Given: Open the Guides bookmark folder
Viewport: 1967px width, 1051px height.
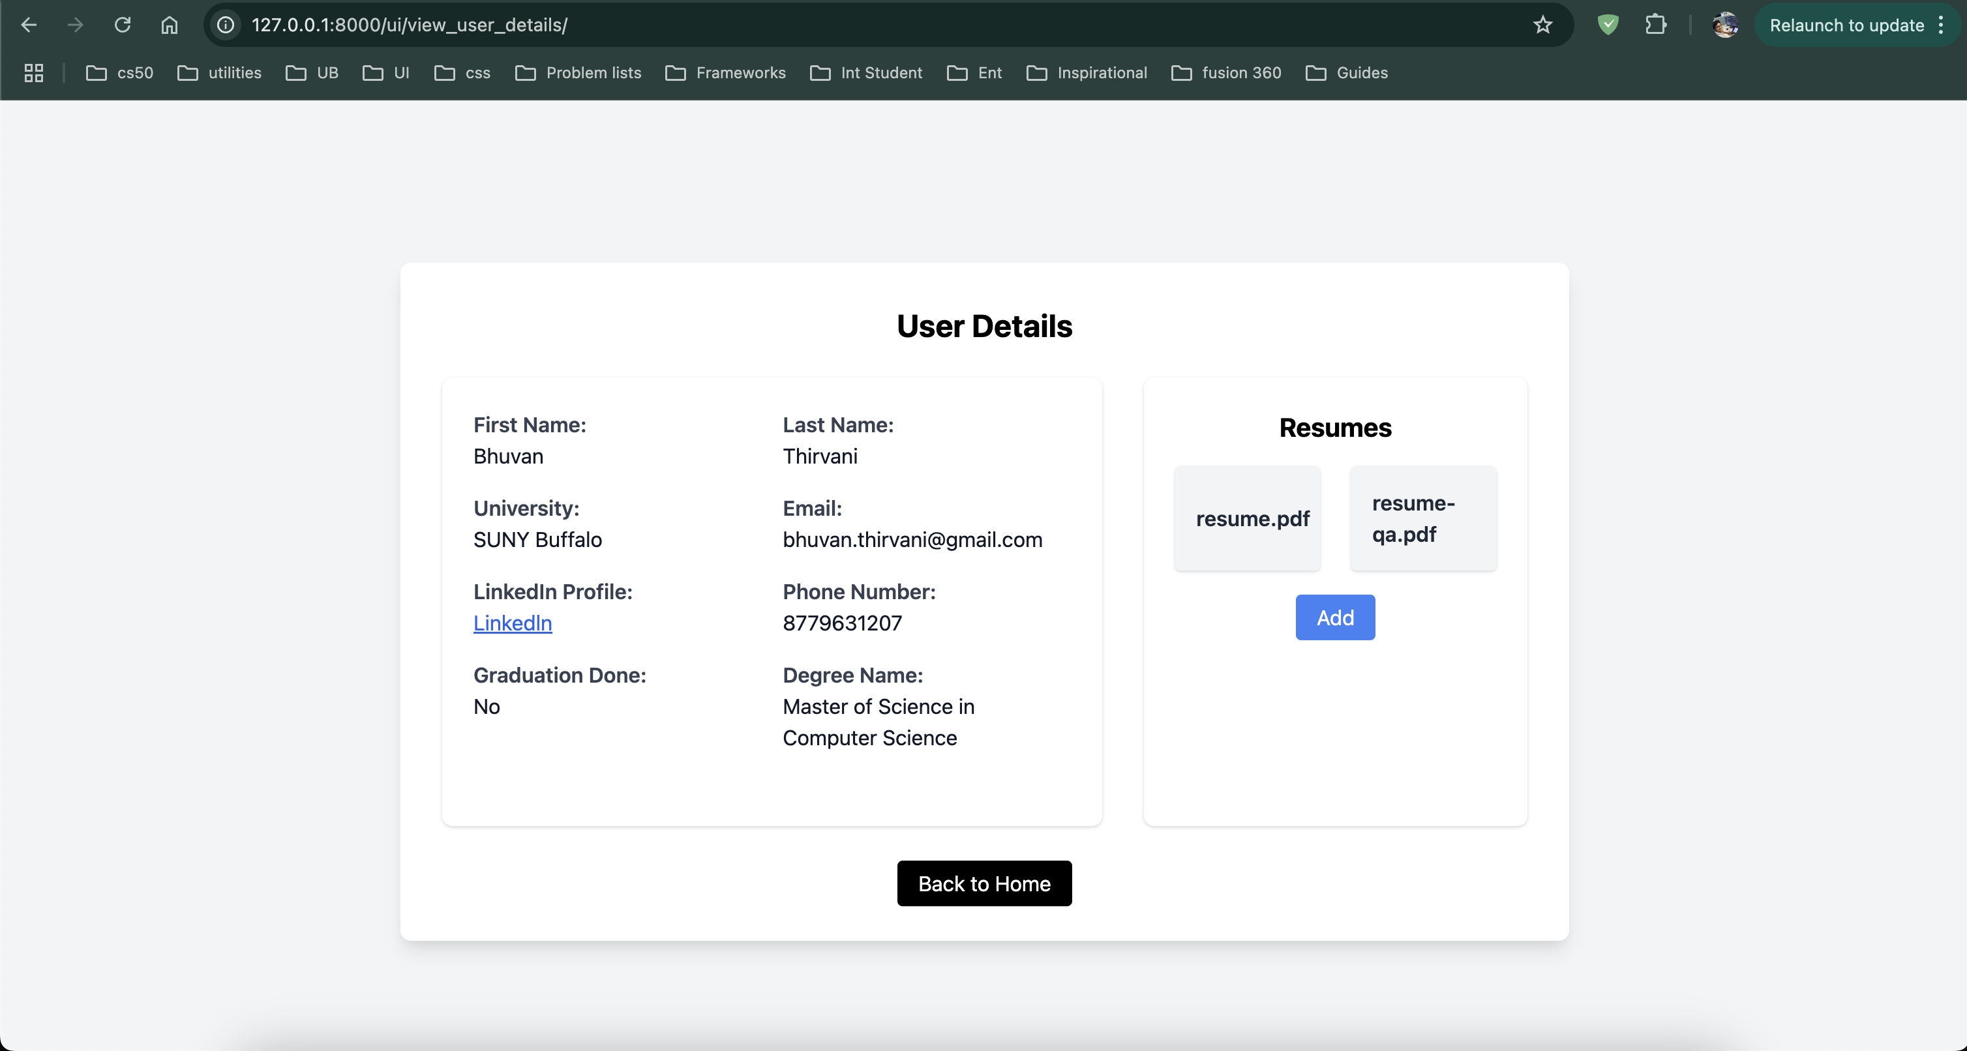Looking at the screenshot, I should pos(1347,73).
